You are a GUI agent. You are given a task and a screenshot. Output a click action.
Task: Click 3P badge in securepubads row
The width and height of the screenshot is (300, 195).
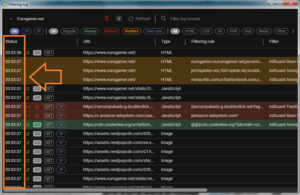click(61, 107)
